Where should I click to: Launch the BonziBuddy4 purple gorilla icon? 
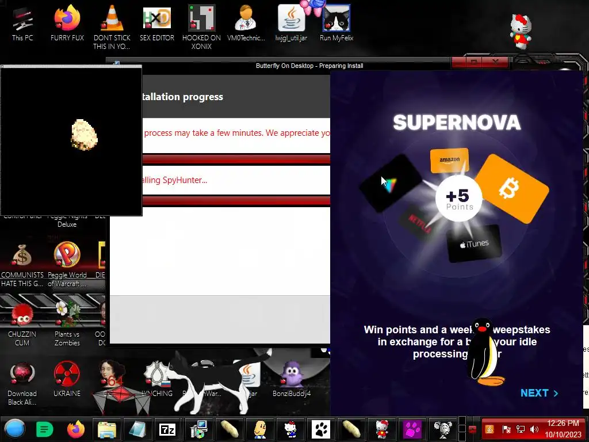pyautogui.click(x=292, y=379)
